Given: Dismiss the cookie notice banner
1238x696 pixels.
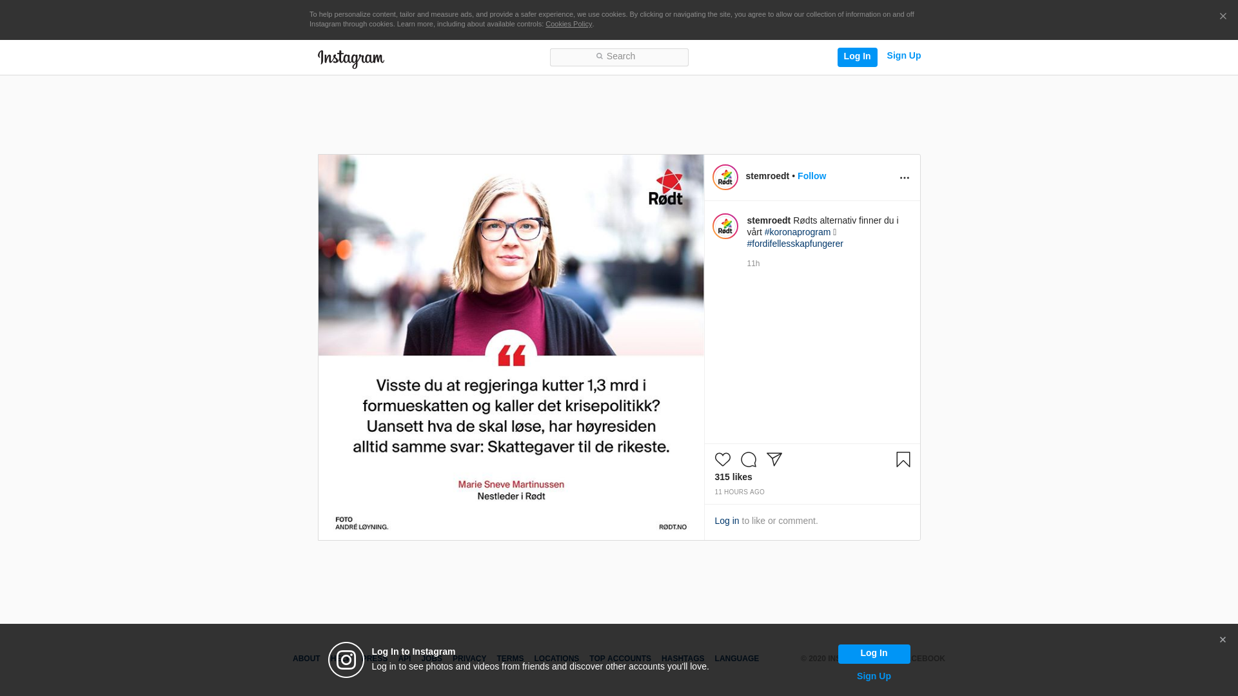Looking at the screenshot, I should (1223, 17).
